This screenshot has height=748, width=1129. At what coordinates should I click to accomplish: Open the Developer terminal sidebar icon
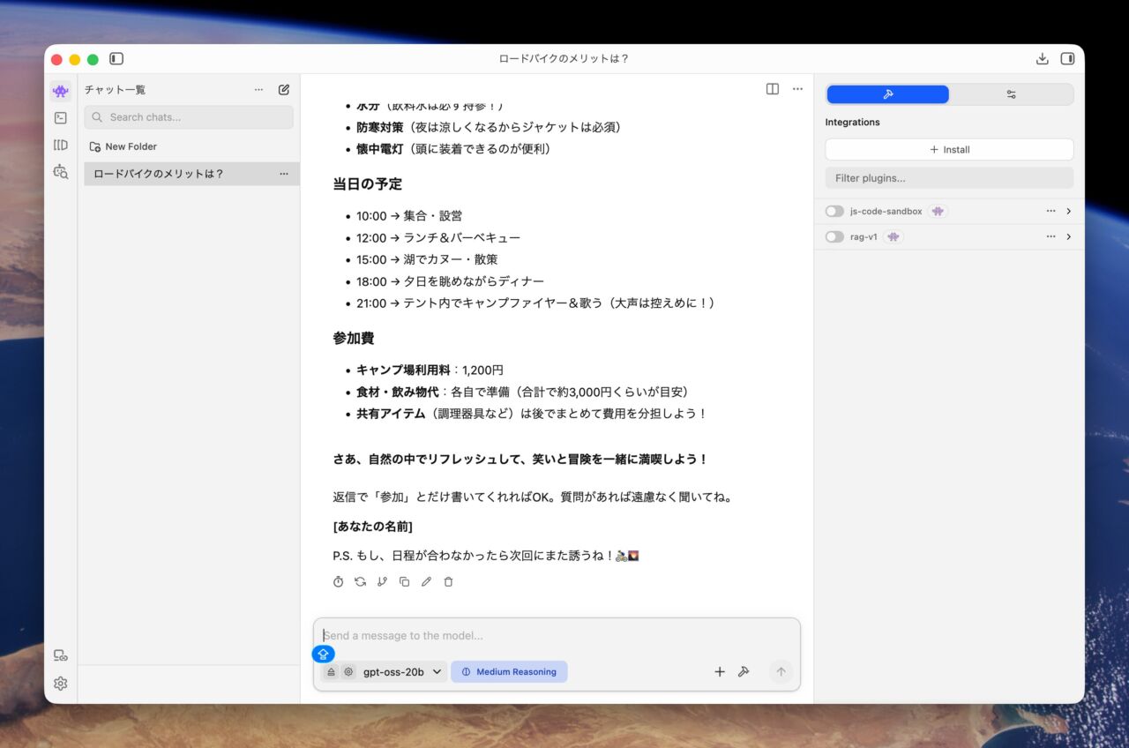click(x=61, y=118)
